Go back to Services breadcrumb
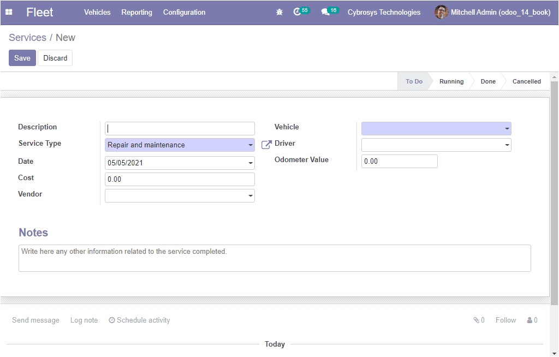The height and width of the screenshot is (357, 559). [27, 38]
